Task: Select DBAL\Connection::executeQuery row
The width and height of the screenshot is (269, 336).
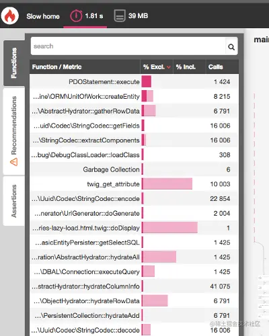Action: (134, 271)
